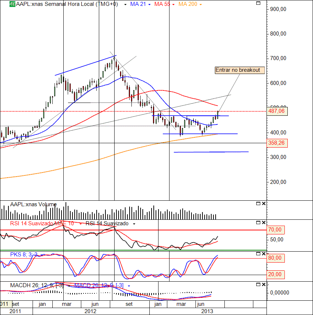313x315 pixels.
Task: Click the 900,00 price axis label
Action: (x=278, y=9)
